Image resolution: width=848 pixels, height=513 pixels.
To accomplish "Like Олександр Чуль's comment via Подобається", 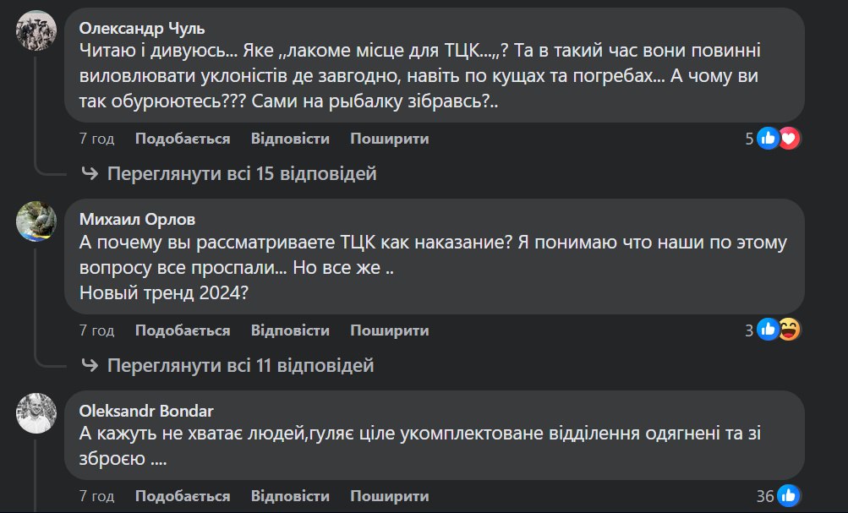I will 183,139.
